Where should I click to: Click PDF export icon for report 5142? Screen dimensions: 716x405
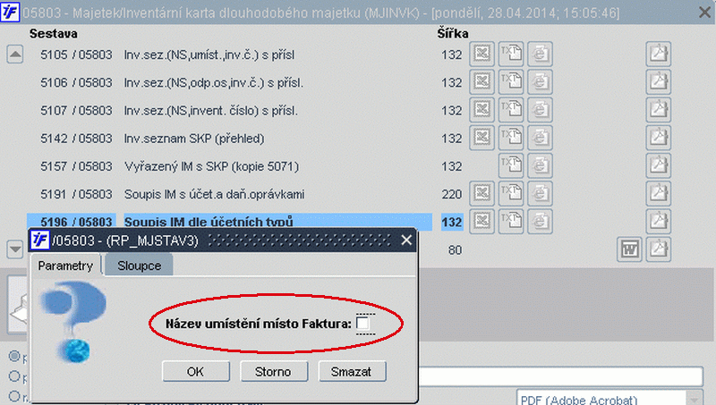pos(658,138)
